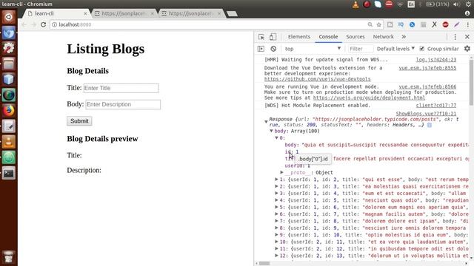Image resolution: width=474 pixels, height=266 pixels.
Task: Click the console horizontal scrollbar
Action: [x=264, y=263]
